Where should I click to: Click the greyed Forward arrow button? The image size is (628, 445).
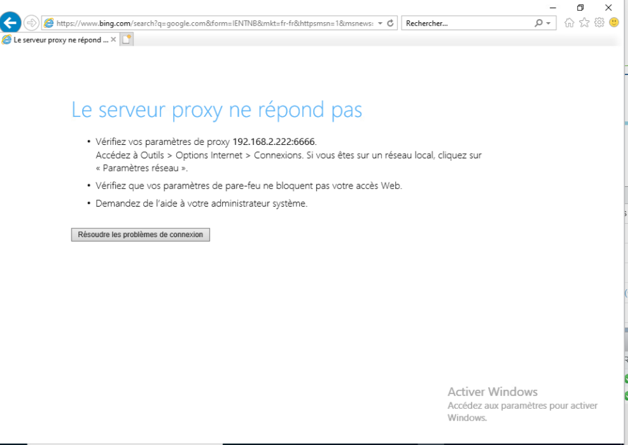(31, 23)
